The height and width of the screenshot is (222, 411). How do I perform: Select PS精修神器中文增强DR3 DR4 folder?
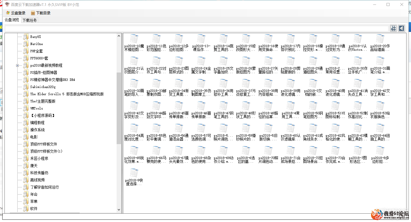[x=52, y=80]
